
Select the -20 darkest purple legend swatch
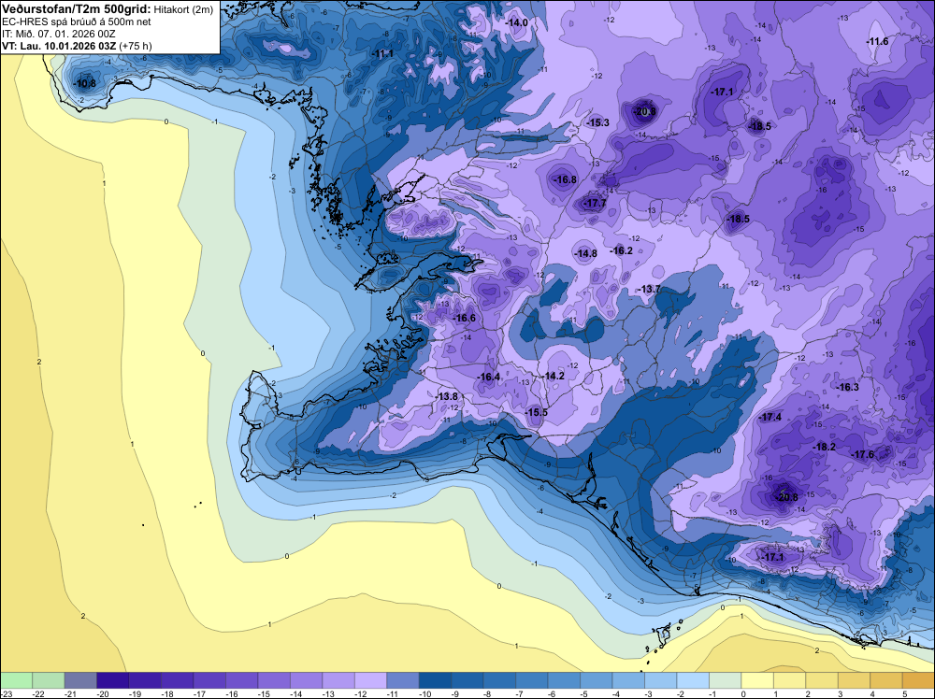click(113, 680)
